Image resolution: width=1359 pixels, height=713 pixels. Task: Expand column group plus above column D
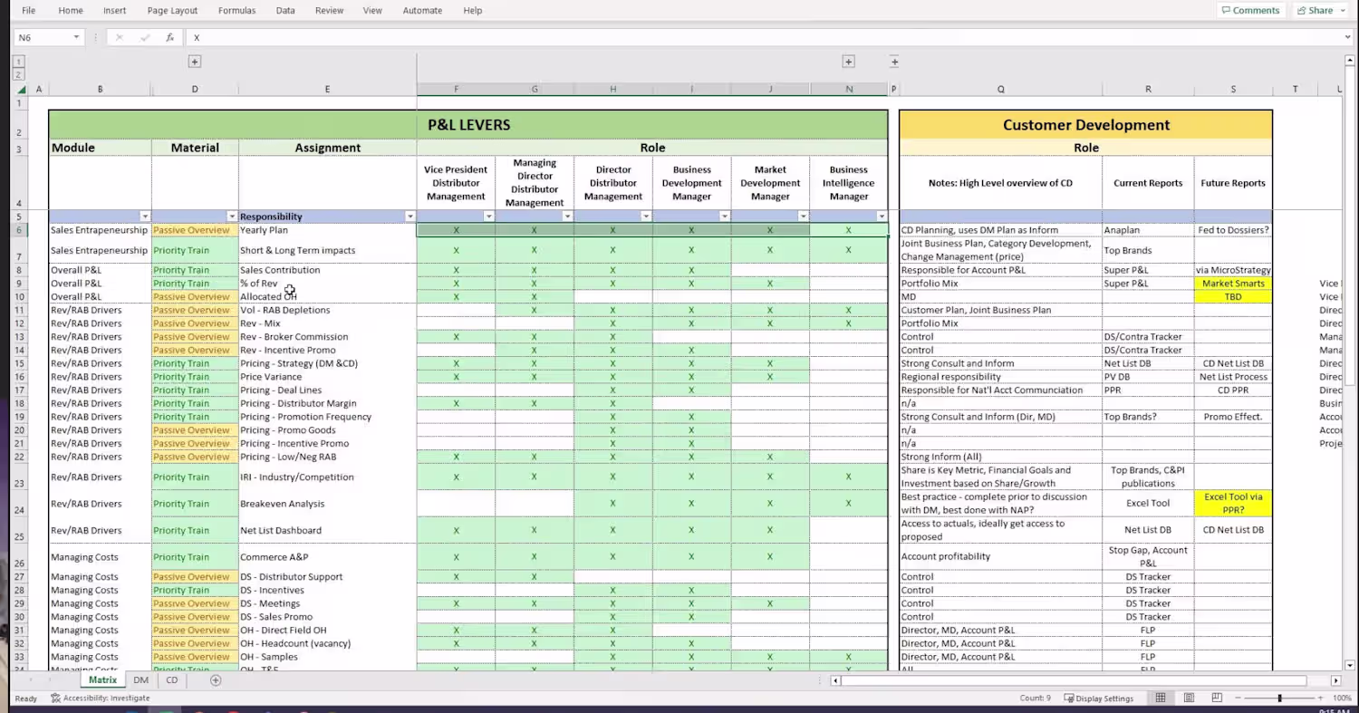click(x=195, y=62)
